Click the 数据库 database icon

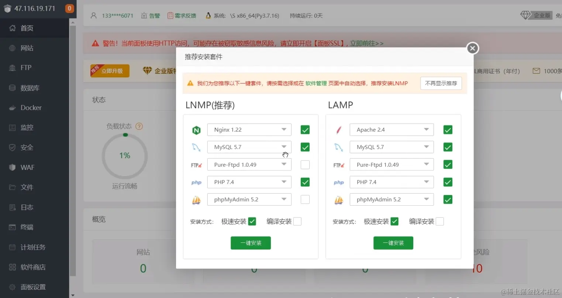(13, 88)
